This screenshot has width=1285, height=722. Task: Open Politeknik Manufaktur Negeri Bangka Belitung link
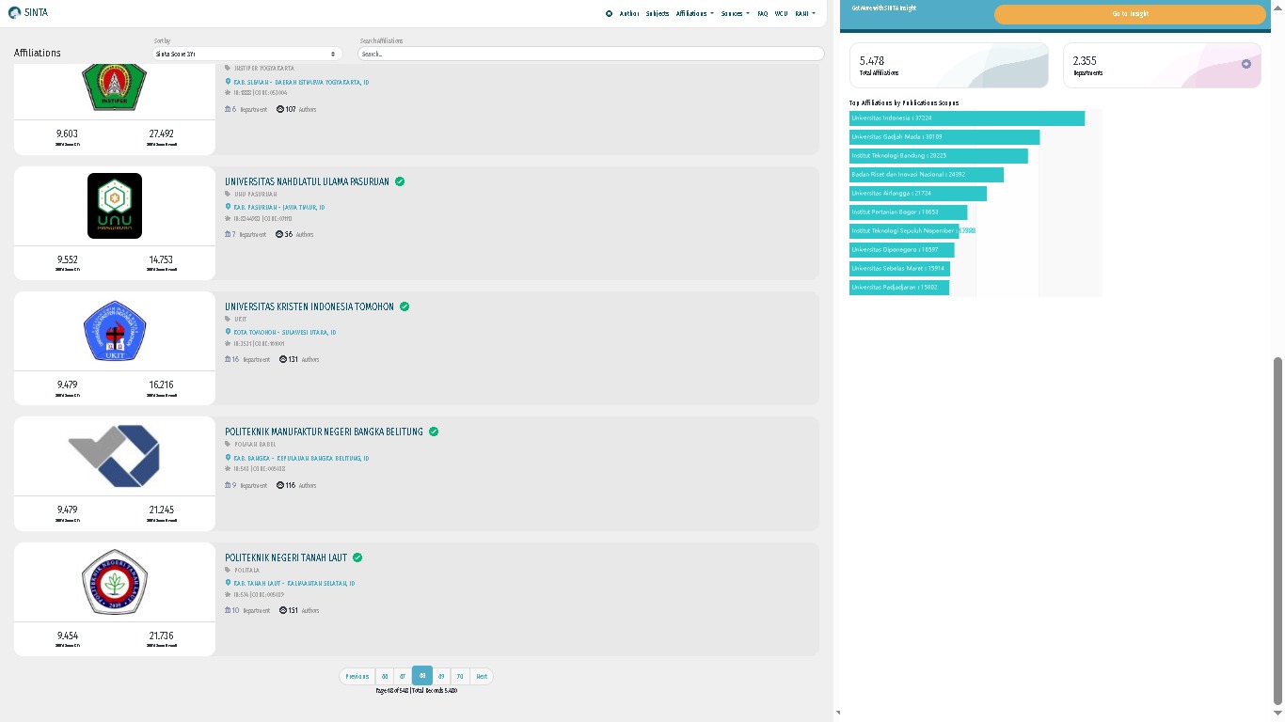pyautogui.click(x=324, y=432)
